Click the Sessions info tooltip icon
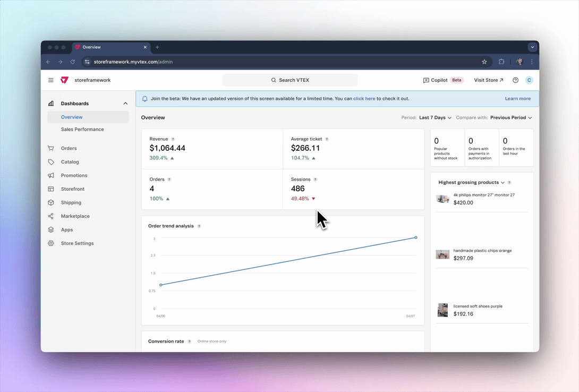Viewport: 579px width, 392px height. pyautogui.click(x=315, y=180)
